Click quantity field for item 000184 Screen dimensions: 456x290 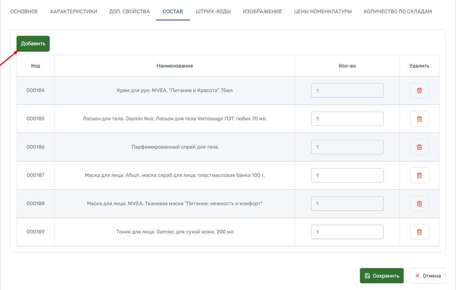(347, 90)
